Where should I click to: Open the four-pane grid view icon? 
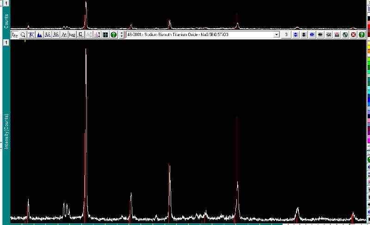(x=105, y=35)
